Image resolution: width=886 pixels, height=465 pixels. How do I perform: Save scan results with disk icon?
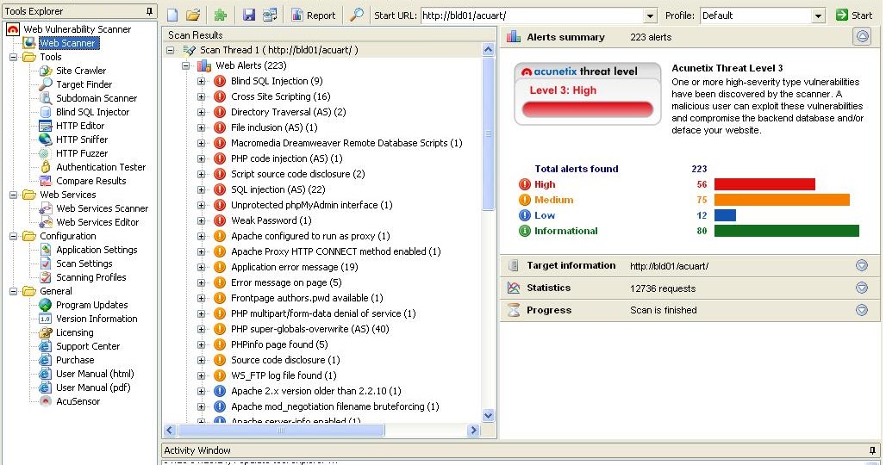(248, 15)
